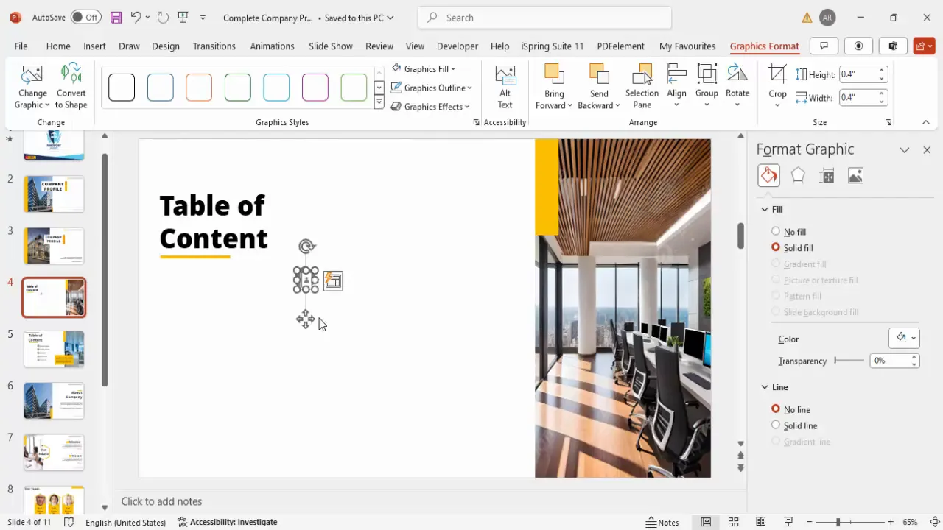Click Start From Beginning presentation icon
Viewport: 943px width, 530px height.
183,17
